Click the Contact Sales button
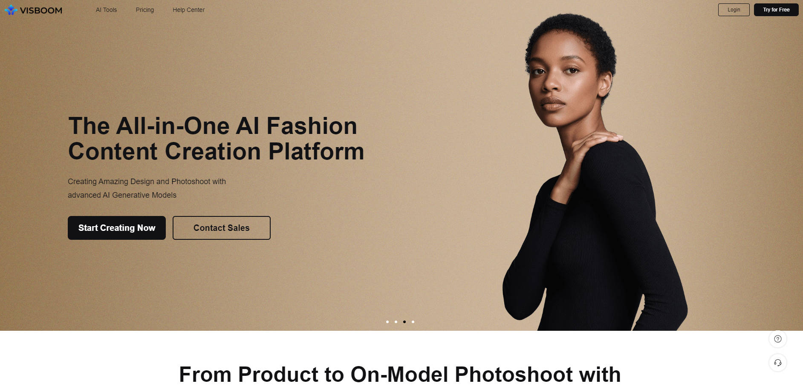This screenshot has height=392, width=803. 222,228
